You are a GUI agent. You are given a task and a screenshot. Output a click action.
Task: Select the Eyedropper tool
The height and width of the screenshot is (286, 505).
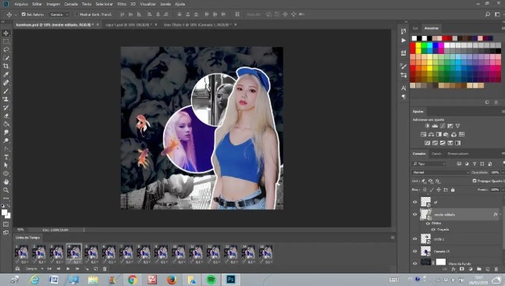[x=5, y=74]
